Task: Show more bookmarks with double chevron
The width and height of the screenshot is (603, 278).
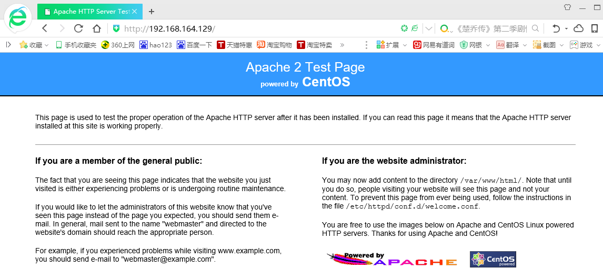Action: (343, 45)
